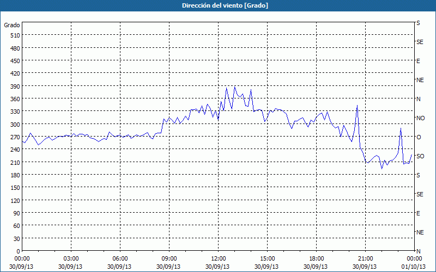
Task: Click the 15:00 time label
Action: point(267,259)
